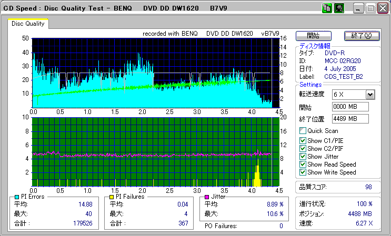The width and height of the screenshot is (391, 236).
Task: Close the CD Speed window
Action: point(382,8)
